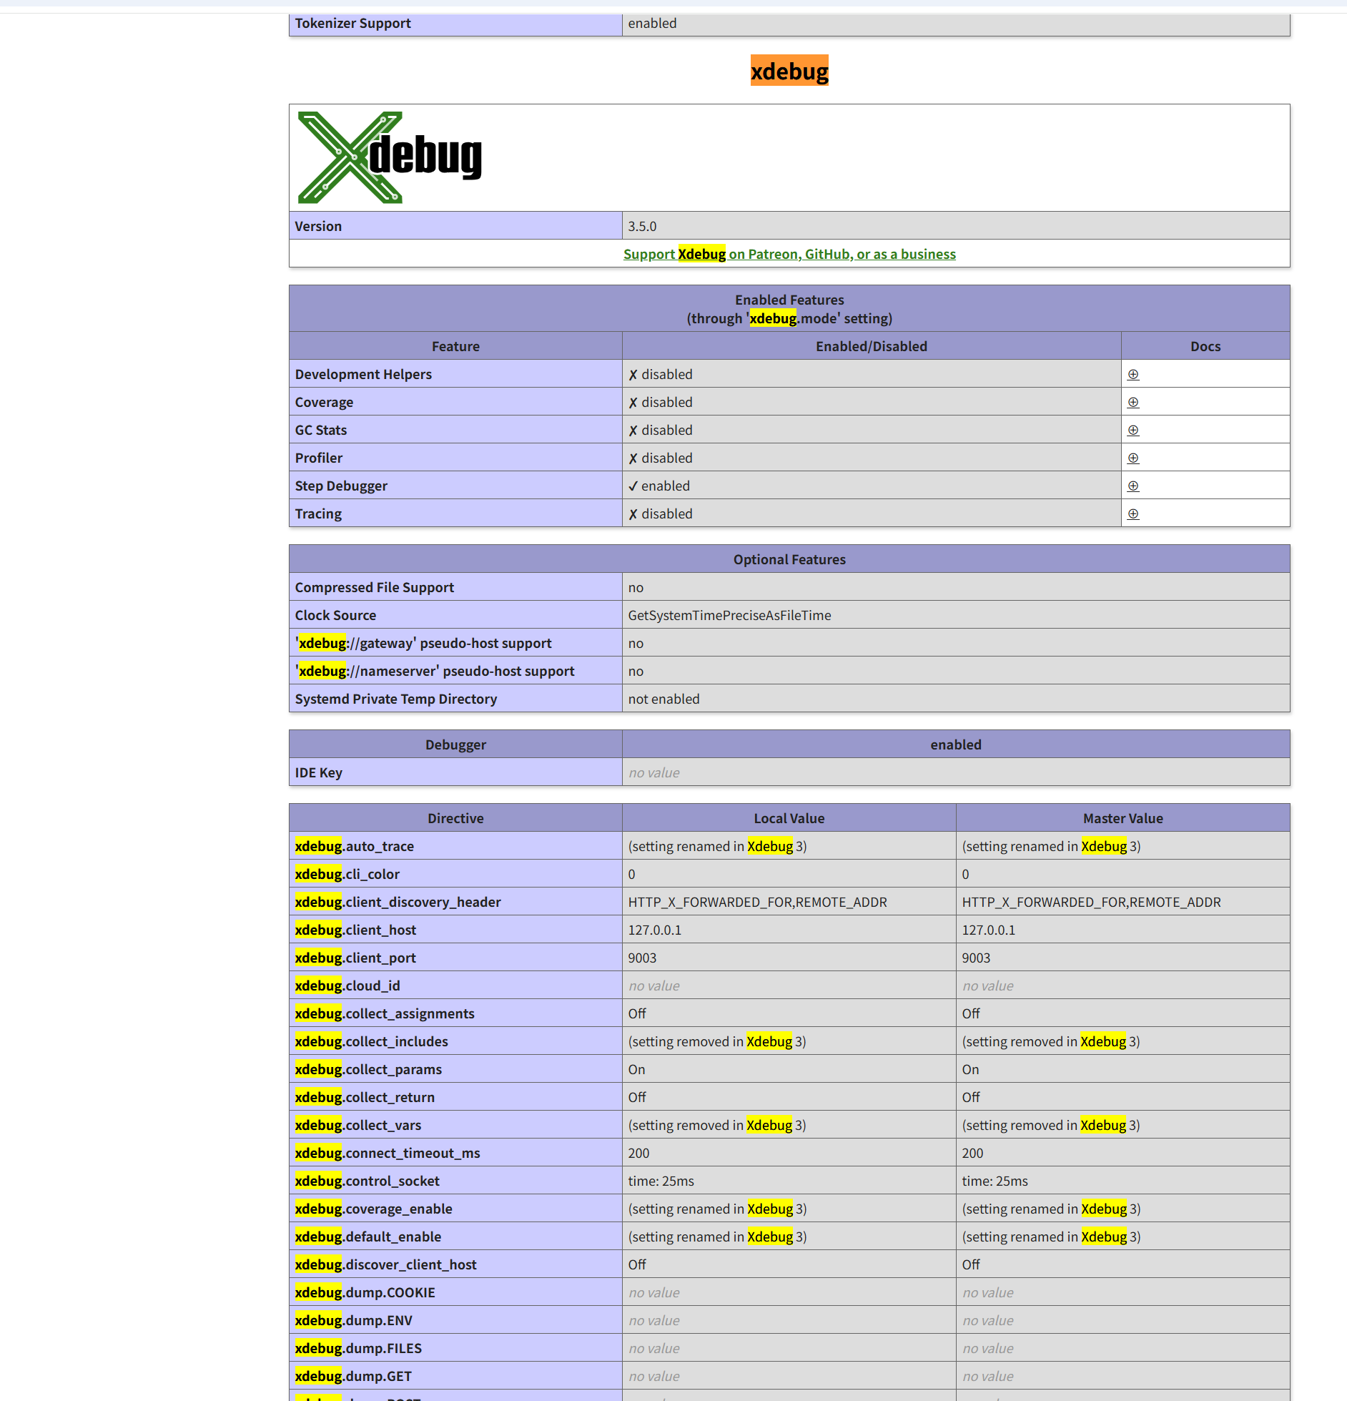
Task: Click xdebug.auto_trace directive name
Action: click(354, 846)
